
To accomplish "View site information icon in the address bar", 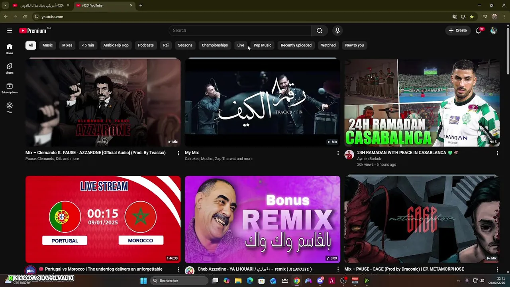I will (x=36, y=17).
